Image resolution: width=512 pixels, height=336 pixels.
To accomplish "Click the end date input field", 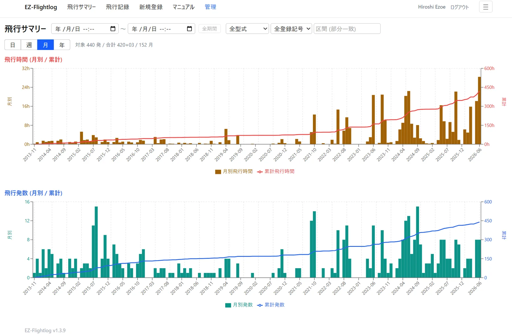I will point(161,29).
